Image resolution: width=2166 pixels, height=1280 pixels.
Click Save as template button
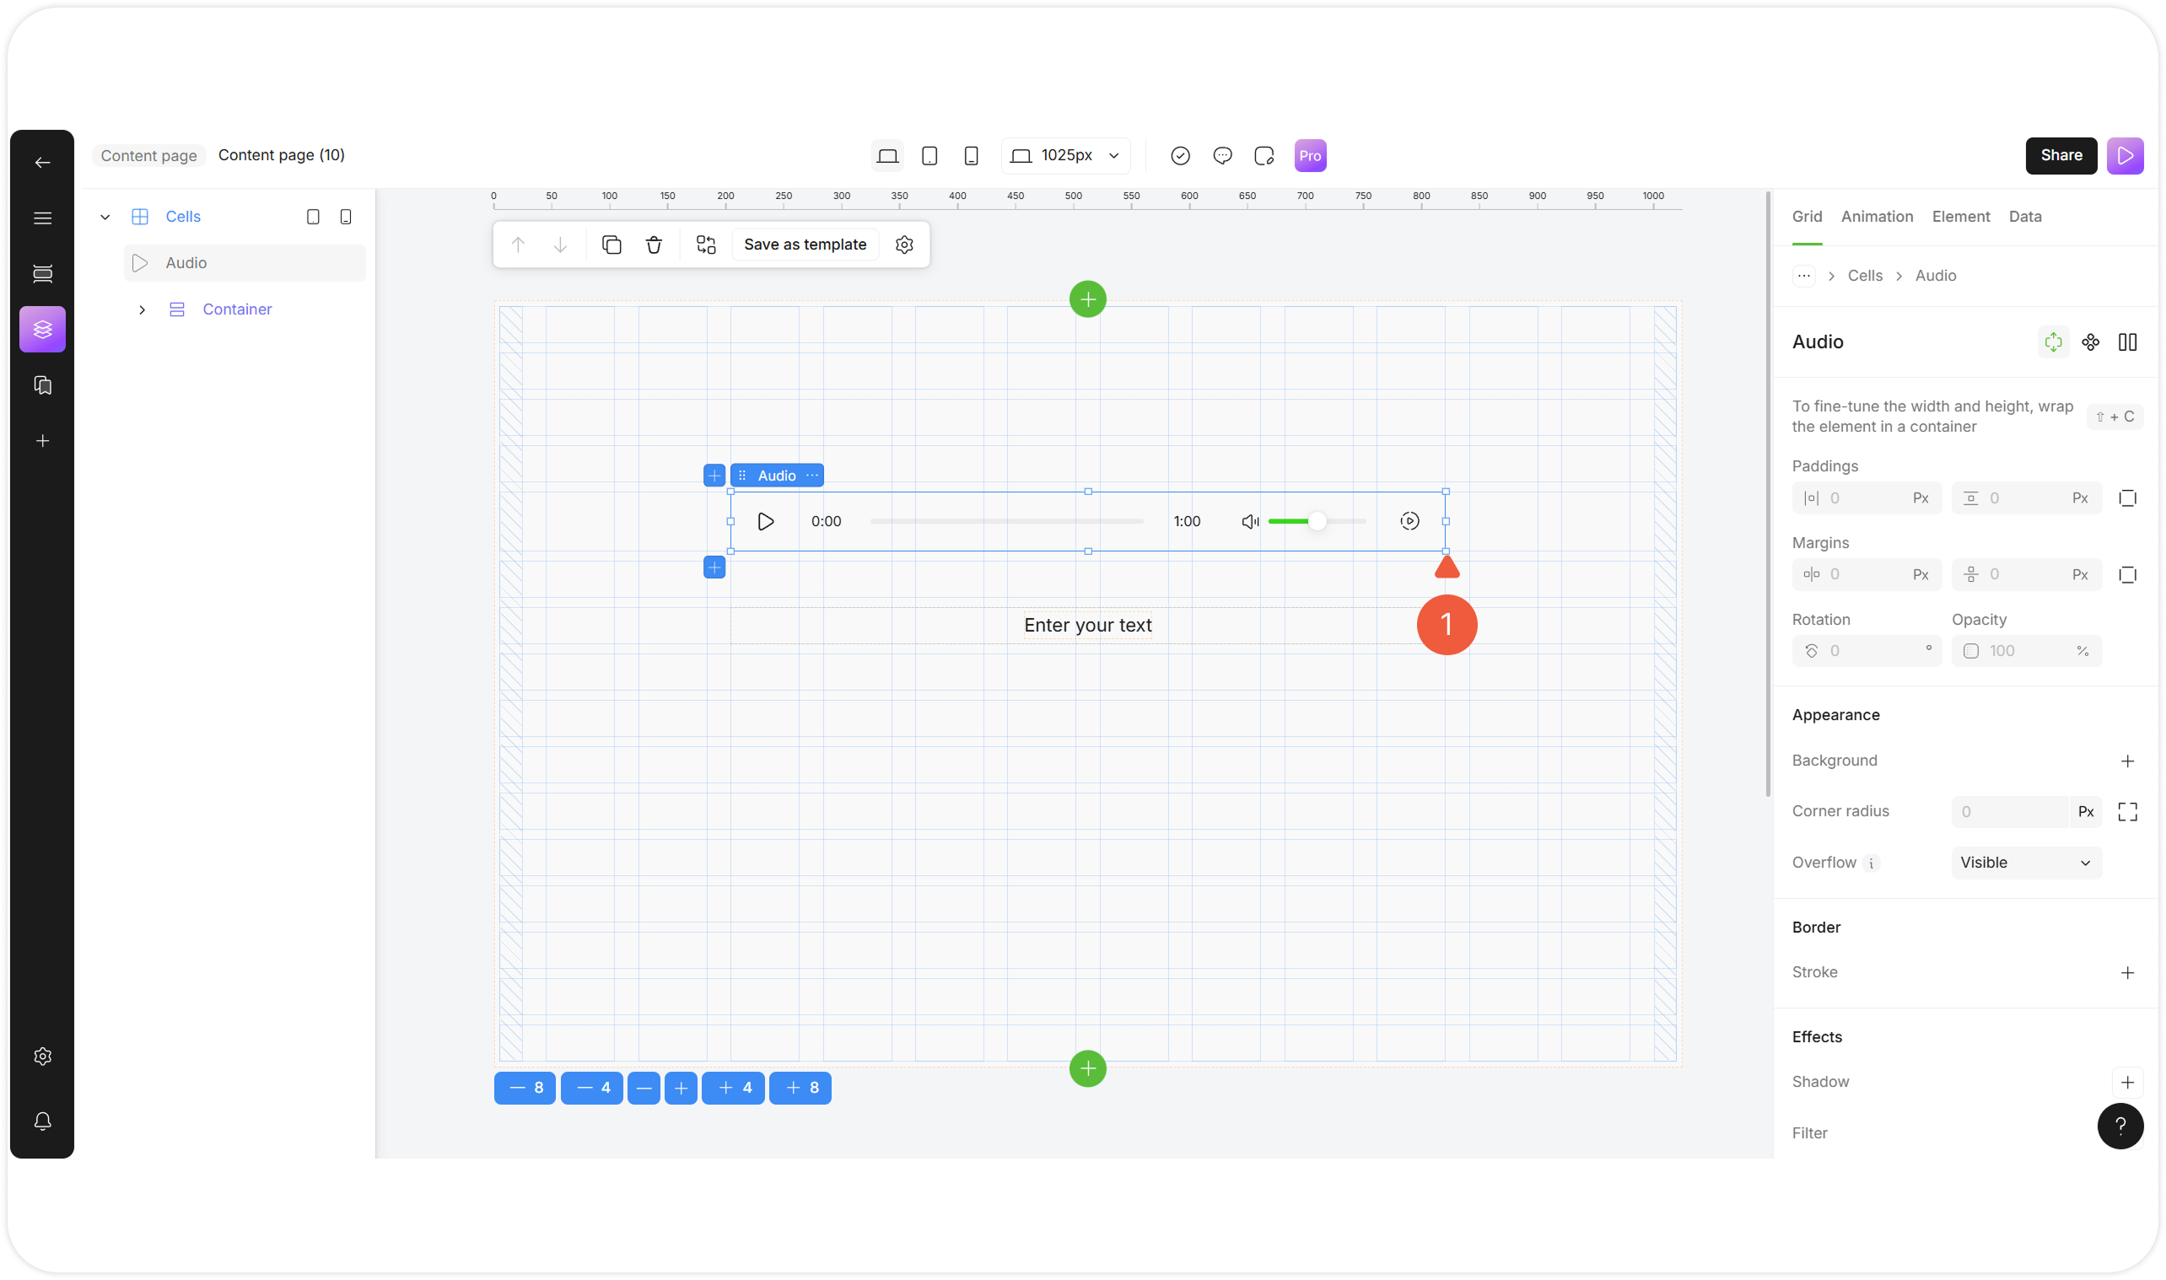click(x=804, y=245)
